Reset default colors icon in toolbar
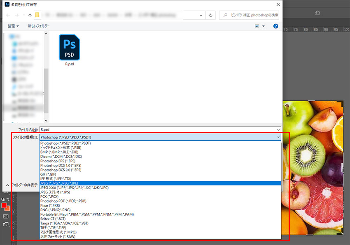The height and width of the screenshot is (245, 350). [3, 199]
